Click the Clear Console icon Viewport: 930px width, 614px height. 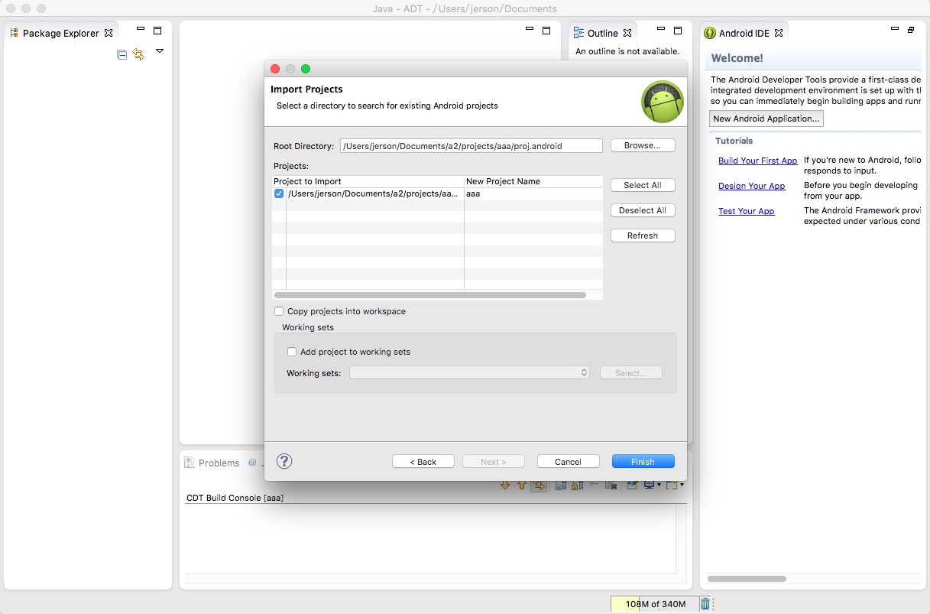coord(611,485)
